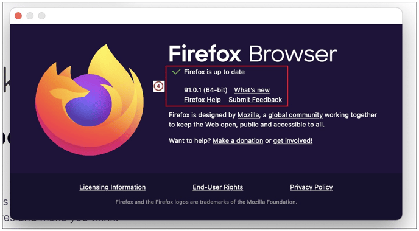
Task: Open the global community link
Action: tap(295, 115)
